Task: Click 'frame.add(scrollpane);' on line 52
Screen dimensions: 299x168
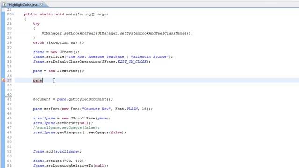Action: (x=57, y=151)
